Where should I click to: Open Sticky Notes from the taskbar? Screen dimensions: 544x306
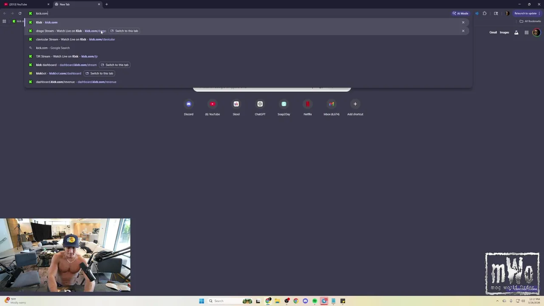pyautogui.click(x=343, y=301)
